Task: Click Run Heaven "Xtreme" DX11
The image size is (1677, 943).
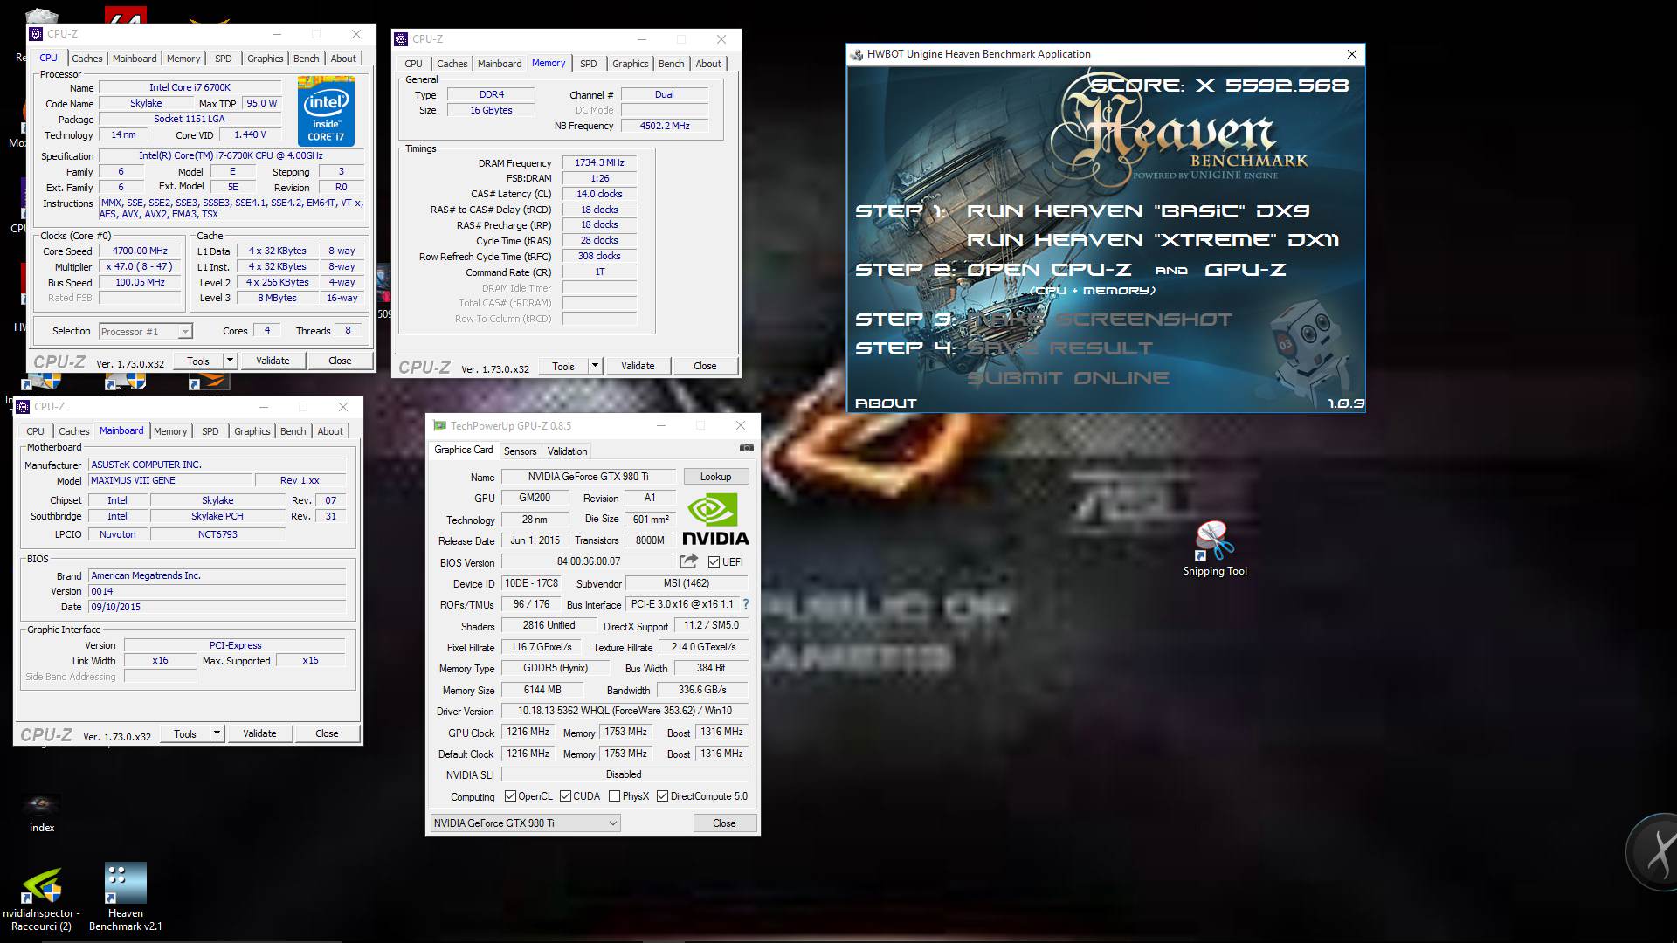Action: coord(1153,240)
